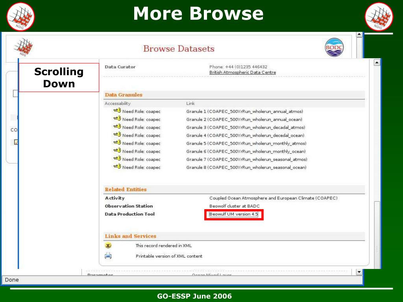Click the Observation Station label
Screen dimensions: 403x302
tap(129, 206)
